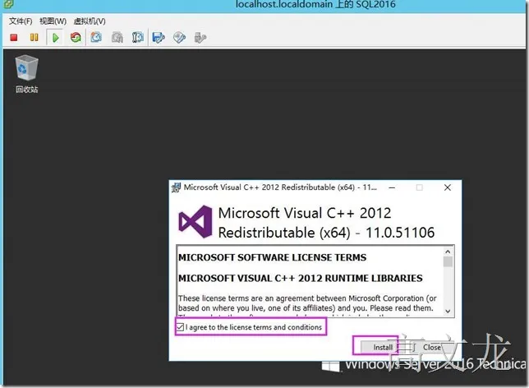Click the VMware console title bar icon

pos(8,4)
